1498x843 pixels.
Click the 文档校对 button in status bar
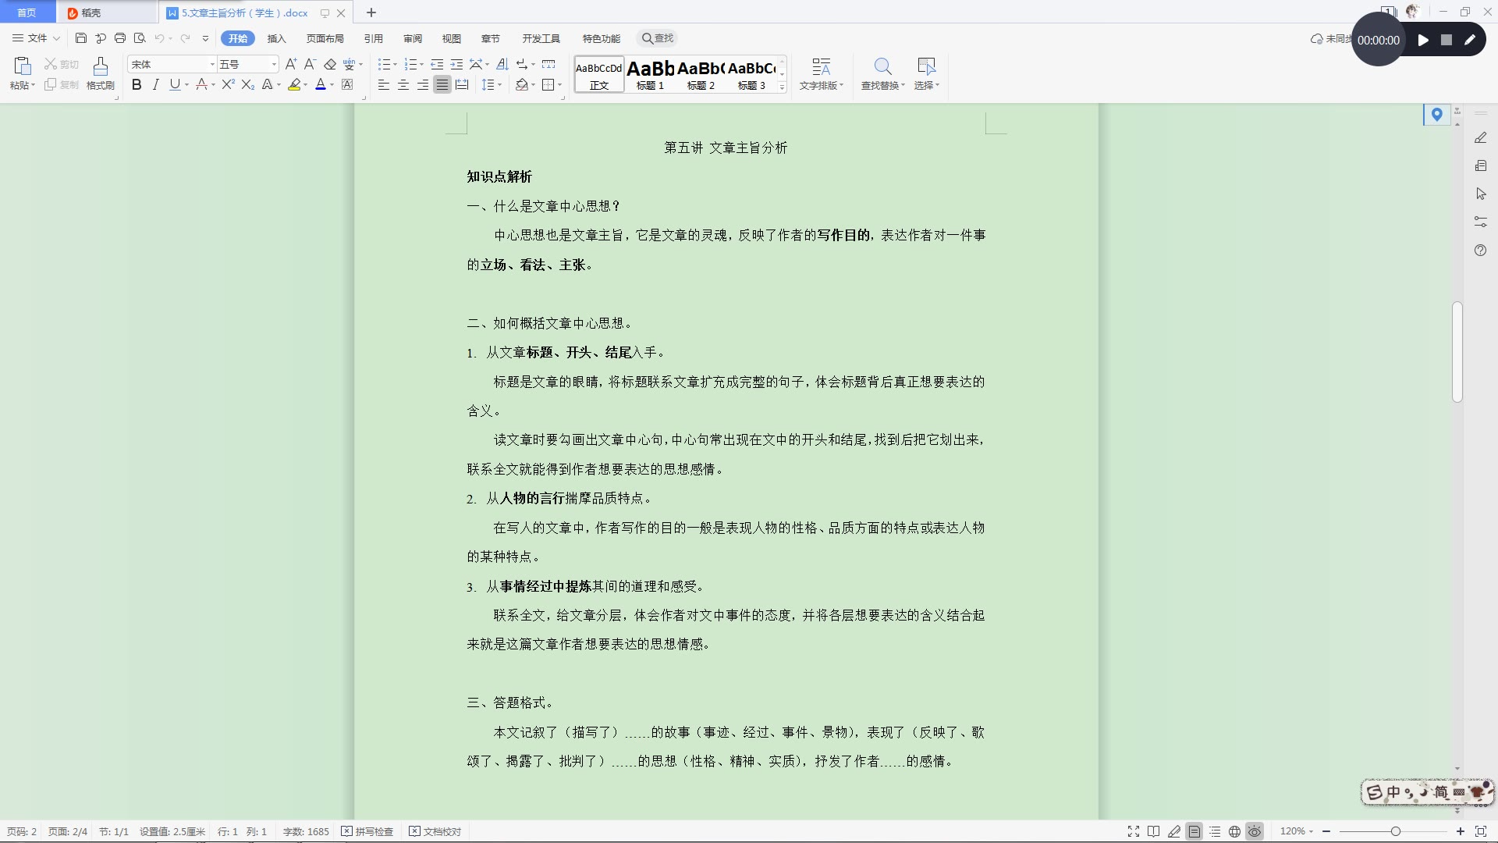click(435, 832)
